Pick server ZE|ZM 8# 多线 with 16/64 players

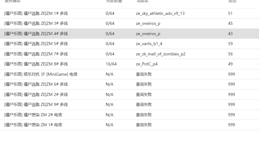click(x=36, y=64)
